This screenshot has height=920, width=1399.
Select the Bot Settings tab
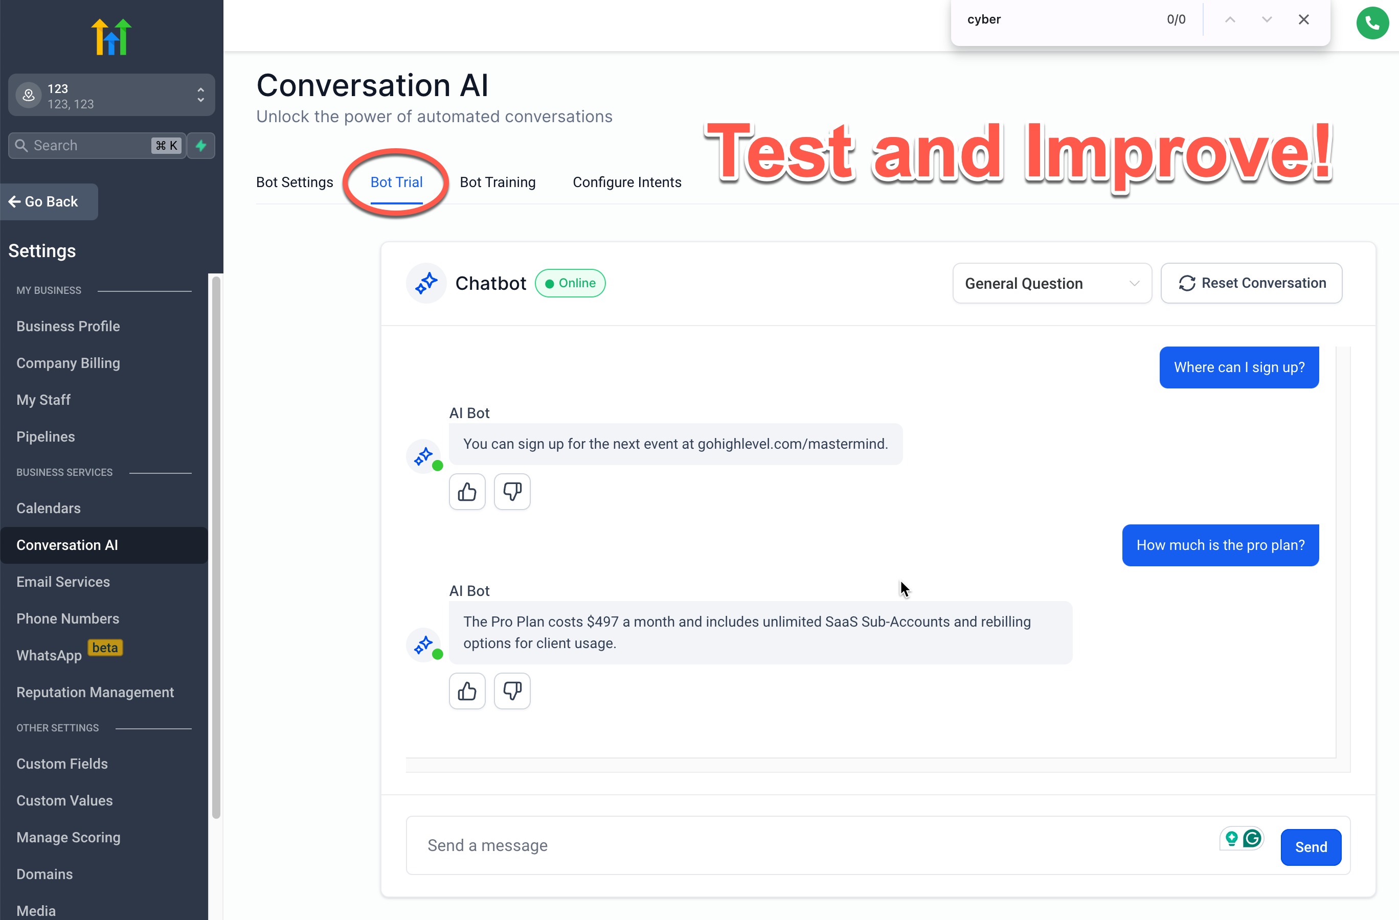click(x=295, y=182)
